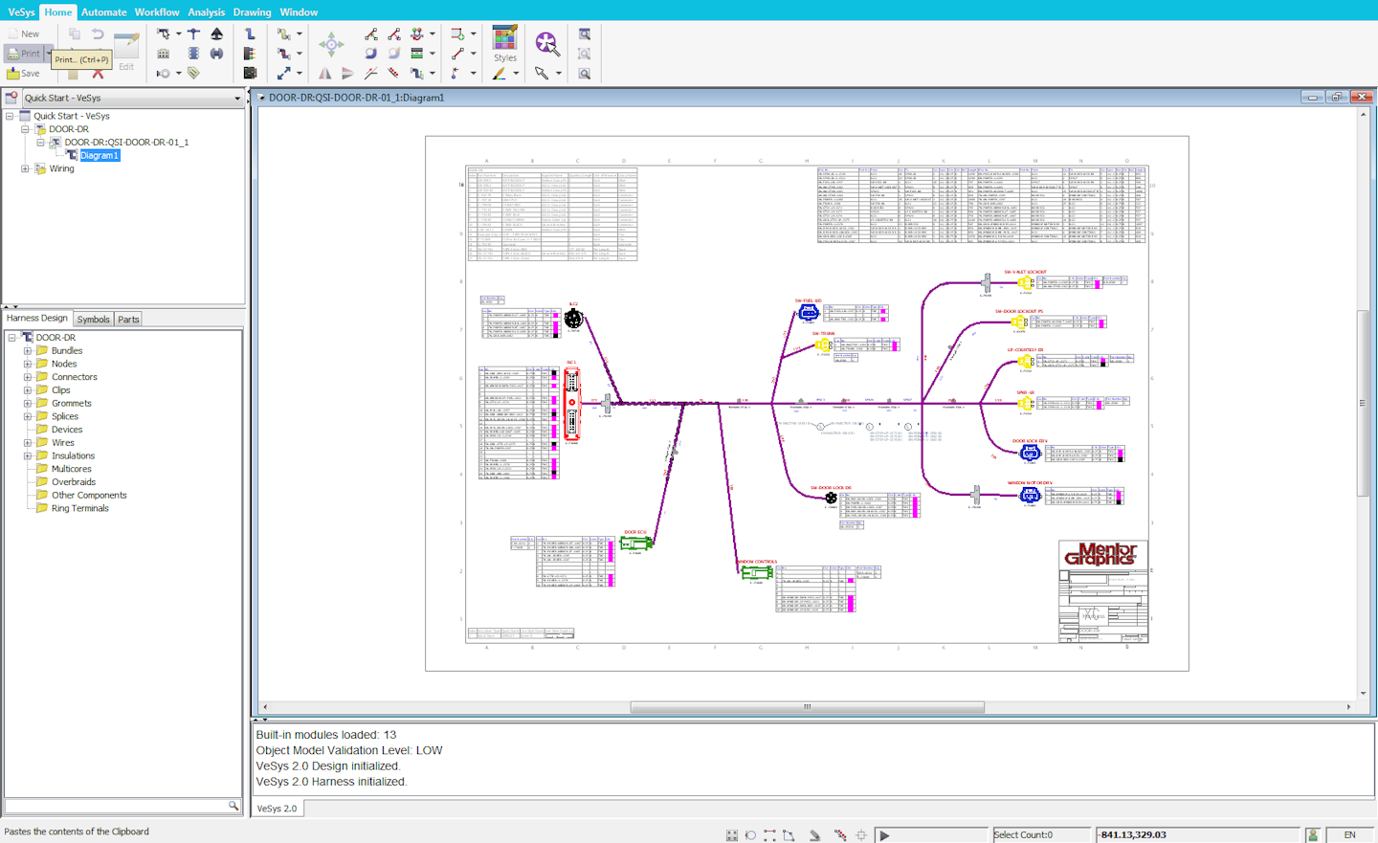
Task: Select the arrow selection tool in the toolbar
Action: coord(542,73)
